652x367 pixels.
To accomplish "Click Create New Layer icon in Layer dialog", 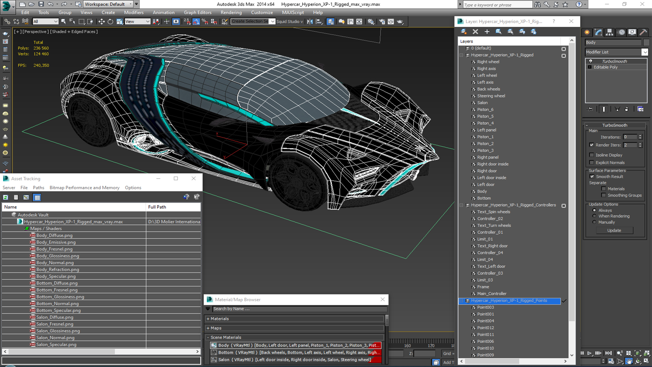I will [464, 32].
